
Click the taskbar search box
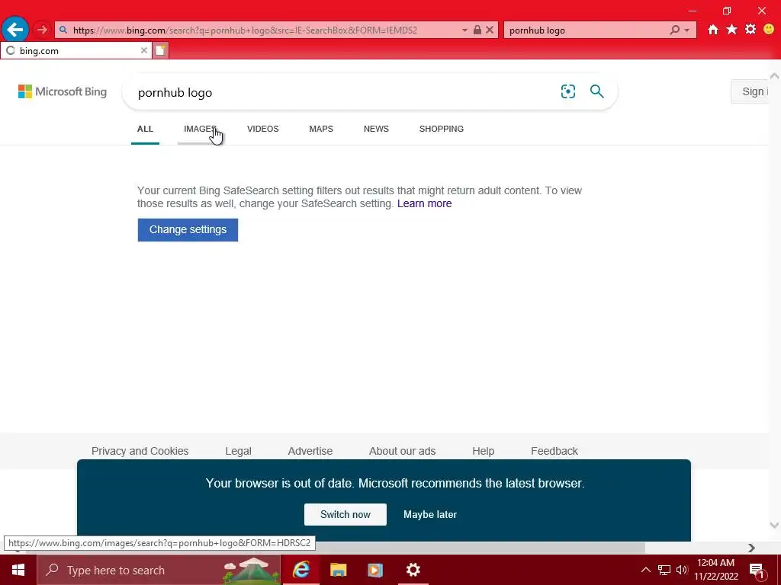coord(159,570)
